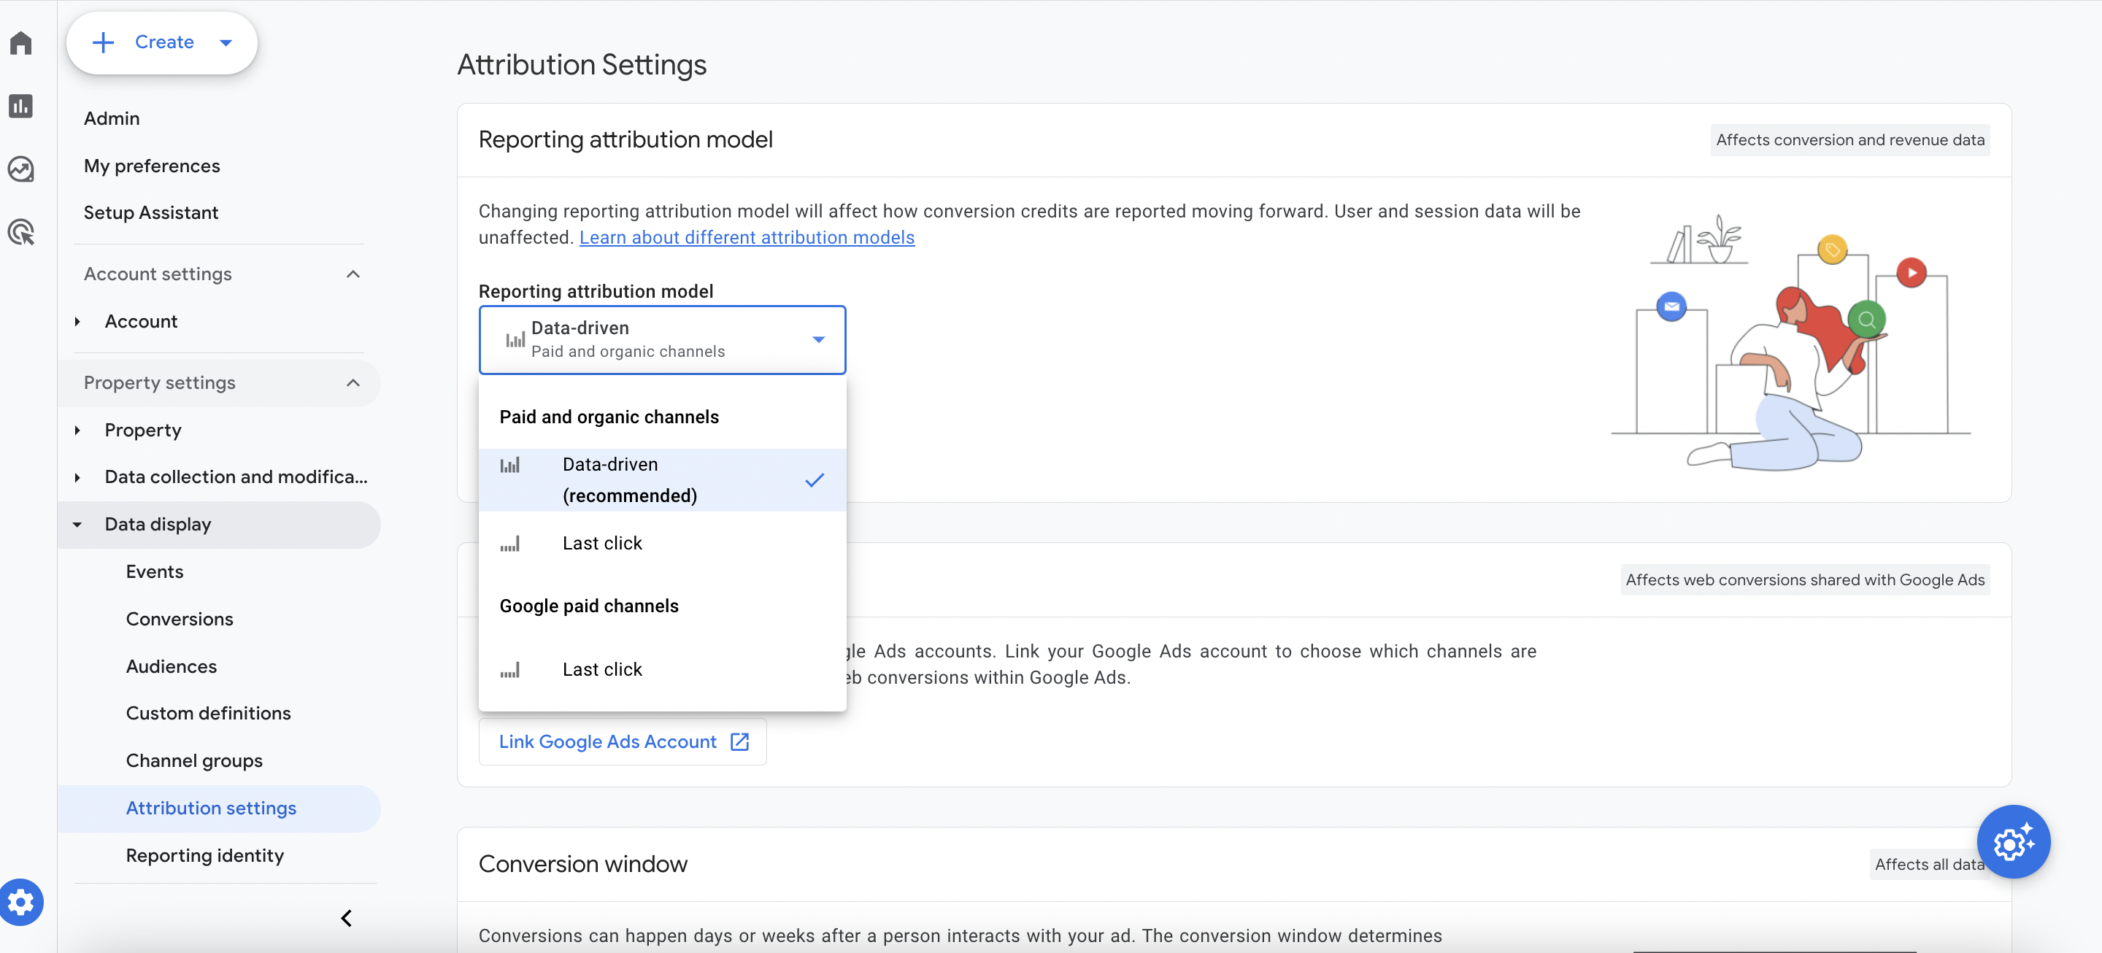2102x953 pixels.
Task: Open the Advertising cursor-target icon
Action: 21,233
